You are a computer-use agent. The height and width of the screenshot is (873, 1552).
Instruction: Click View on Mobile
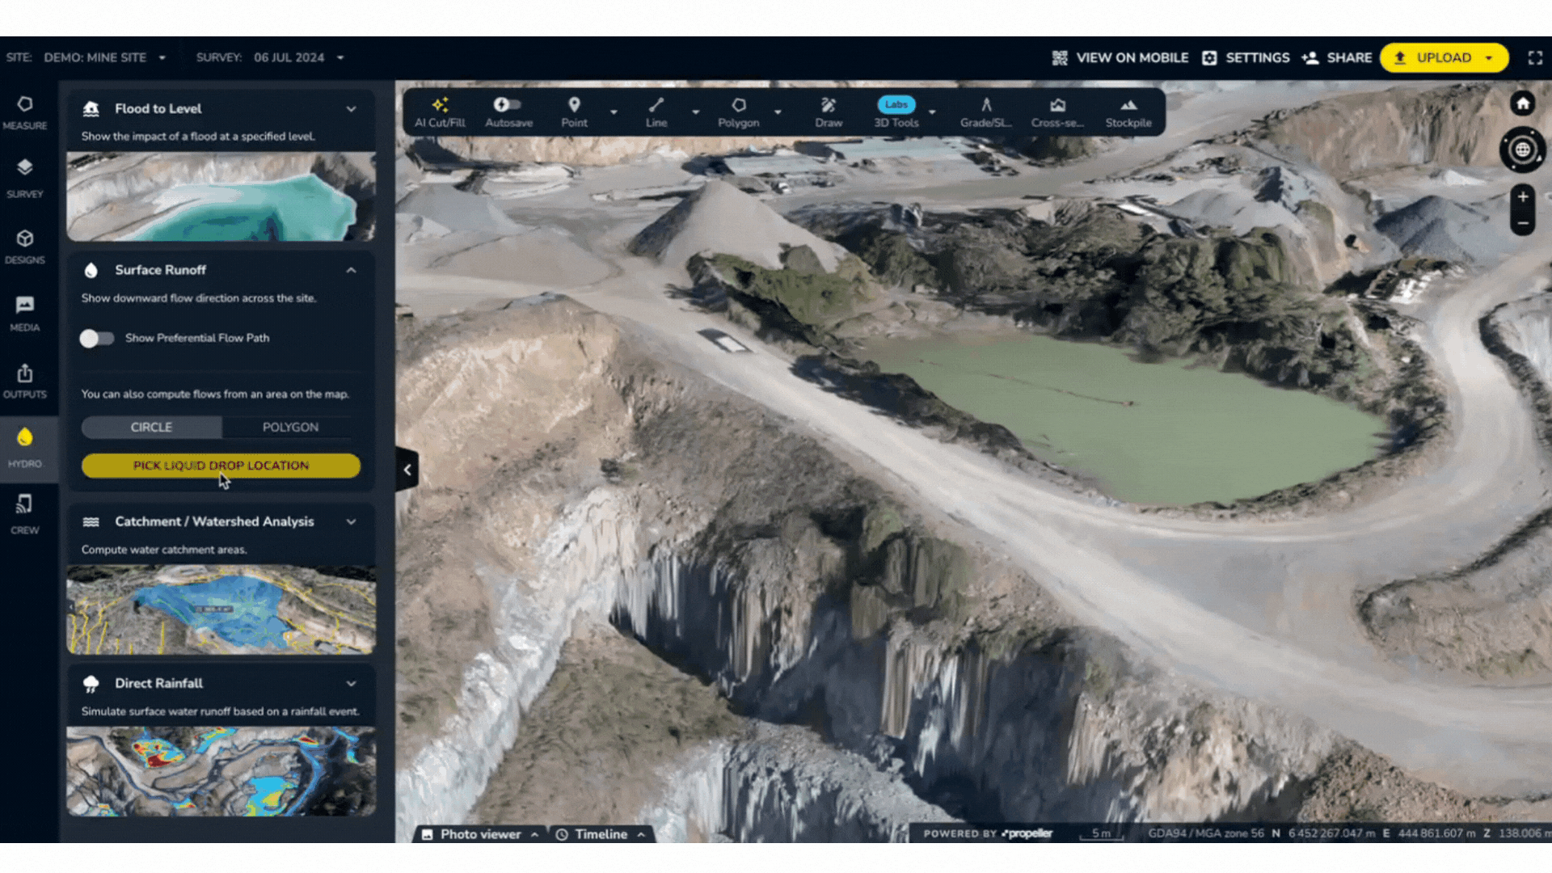click(1120, 57)
